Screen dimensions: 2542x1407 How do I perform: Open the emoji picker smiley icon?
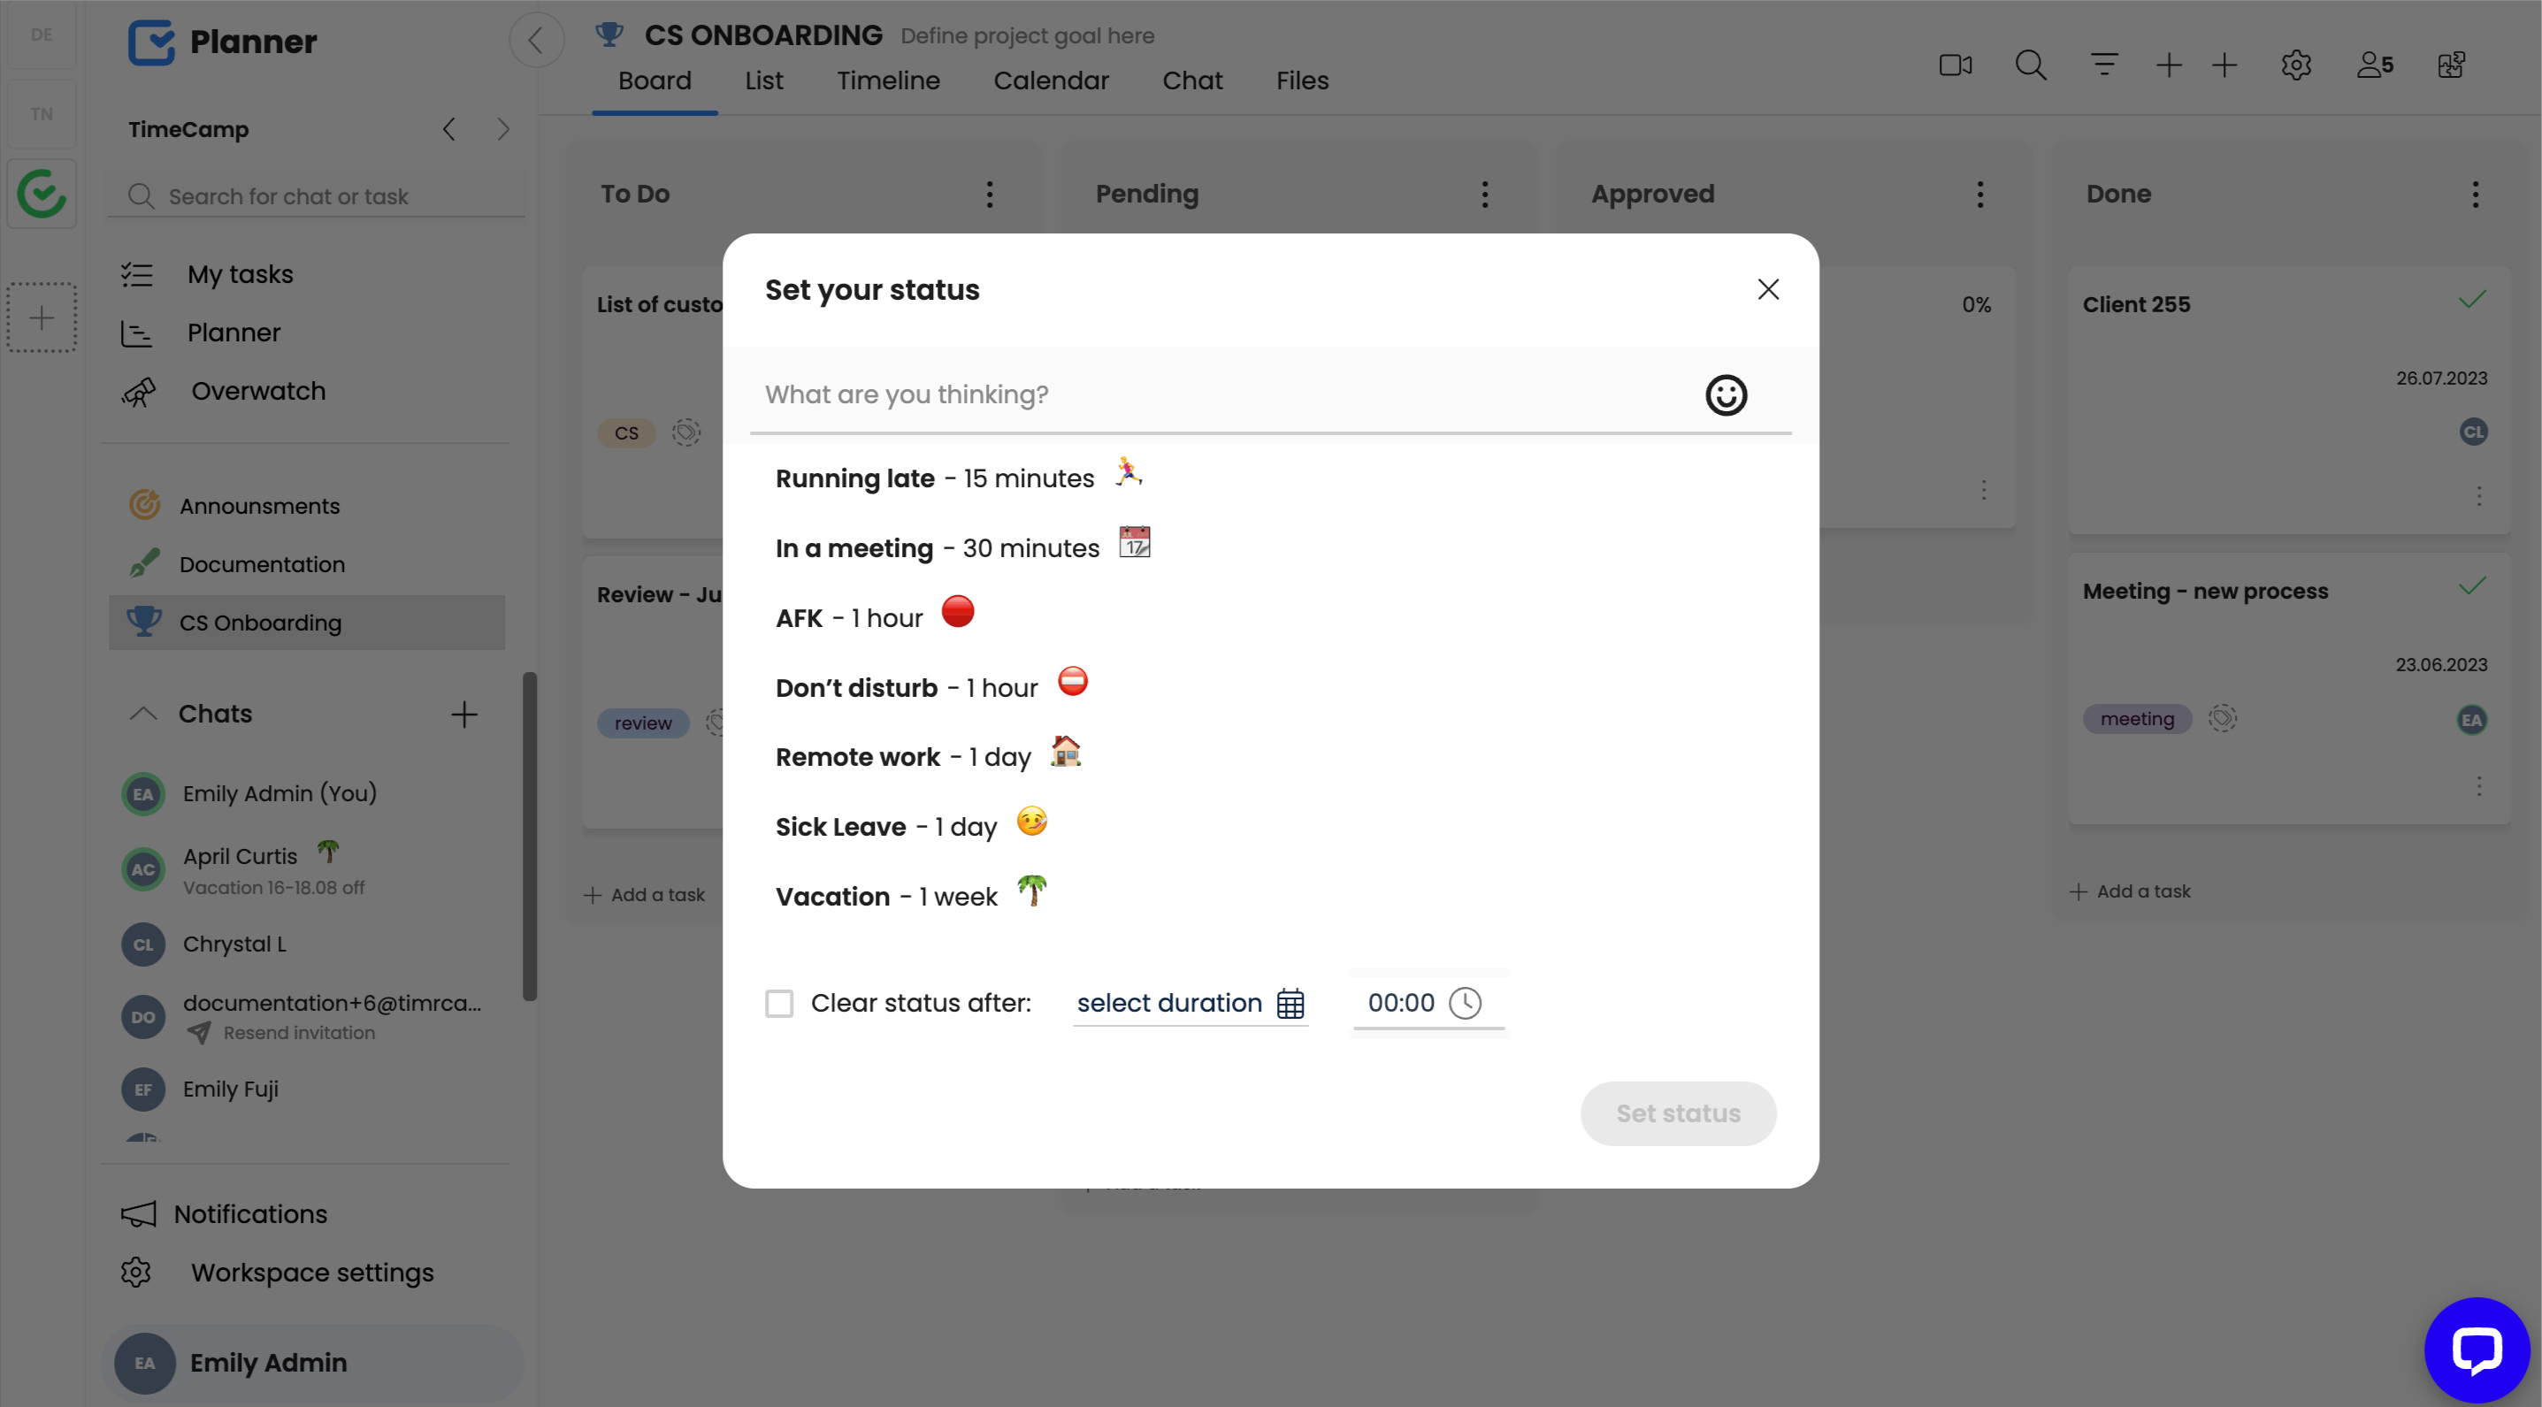pos(1725,394)
